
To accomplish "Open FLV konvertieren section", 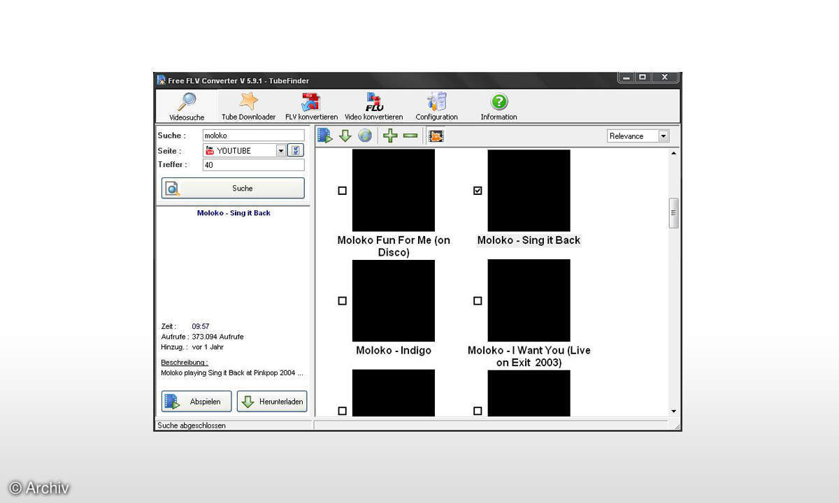I will tap(311, 107).
